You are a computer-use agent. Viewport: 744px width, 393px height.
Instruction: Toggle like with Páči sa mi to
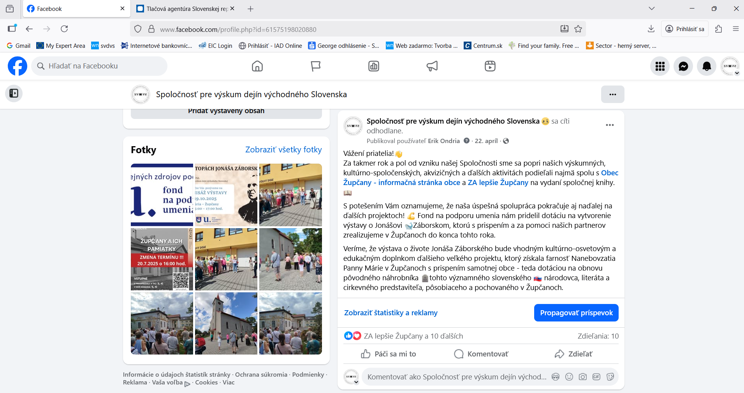point(388,354)
